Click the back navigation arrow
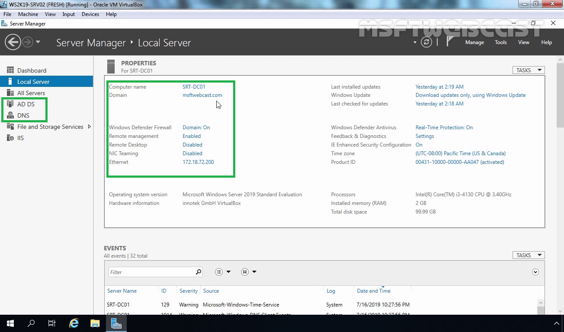Viewport: 564px width, 332px height. pos(13,42)
